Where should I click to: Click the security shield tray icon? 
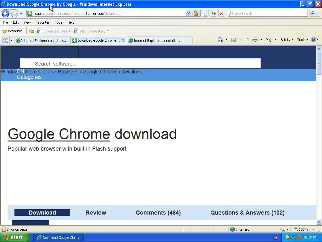pyautogui.click(x=287, y=238)
